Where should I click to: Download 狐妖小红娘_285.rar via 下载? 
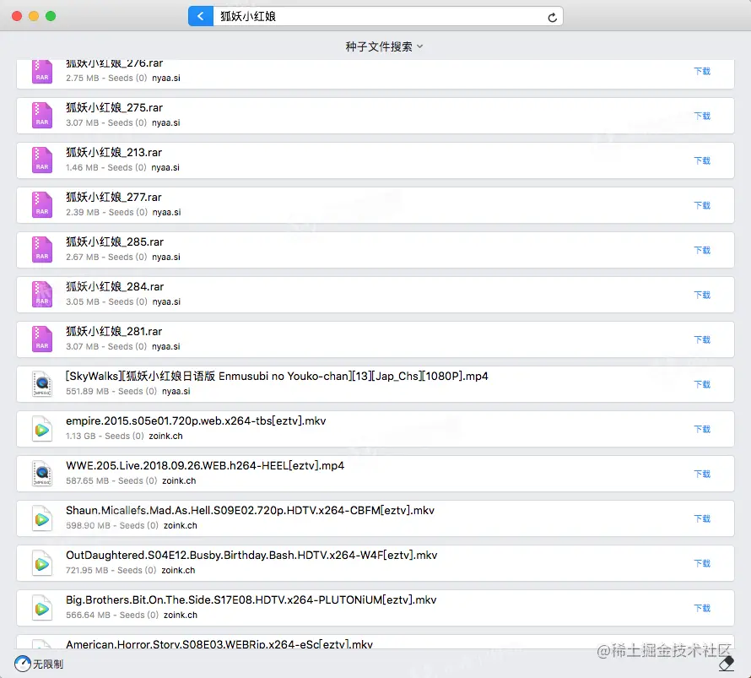click(702, 250)
